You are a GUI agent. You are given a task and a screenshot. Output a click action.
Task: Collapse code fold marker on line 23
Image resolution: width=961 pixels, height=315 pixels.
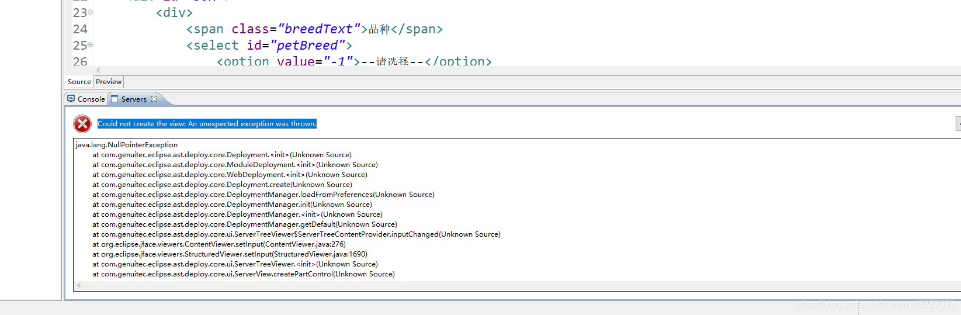90,12
